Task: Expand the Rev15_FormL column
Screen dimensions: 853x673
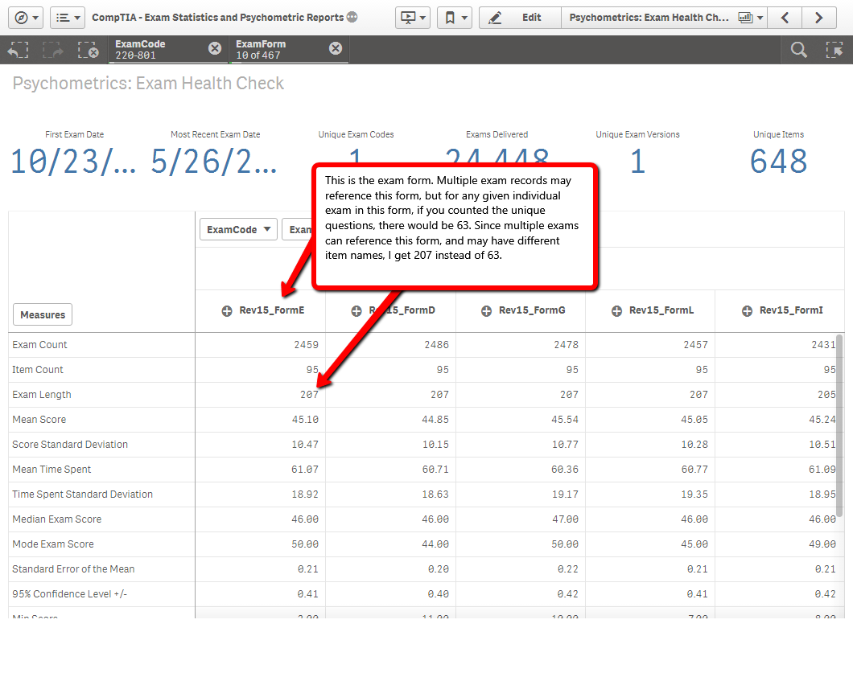Action: [x=616, y=311]
